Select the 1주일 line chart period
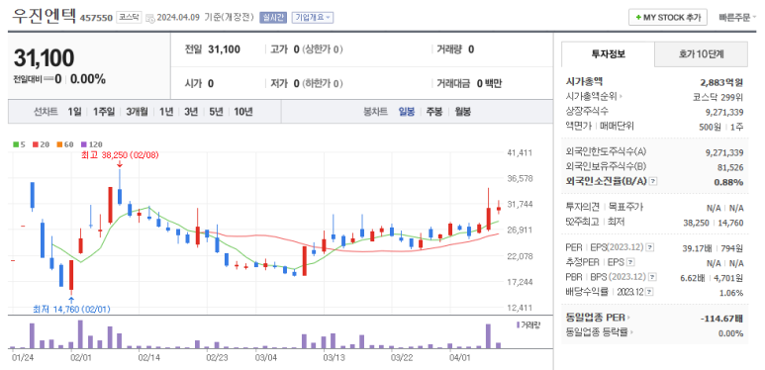The height and width of the screenshot is (370, 765). point(104,112)
